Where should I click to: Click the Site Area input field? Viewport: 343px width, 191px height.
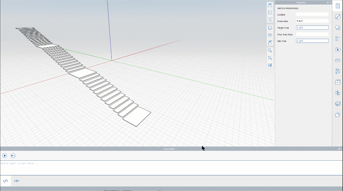pyautogui.click(x=312, y=41)
